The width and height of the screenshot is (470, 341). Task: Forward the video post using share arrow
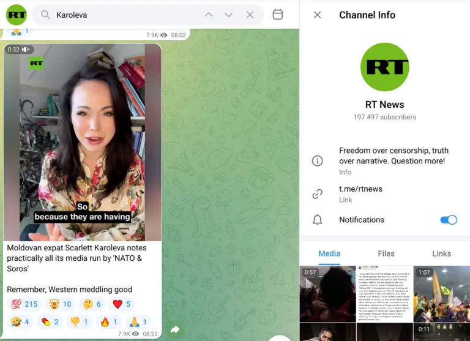pyautogui.click(x=175, y=329)
